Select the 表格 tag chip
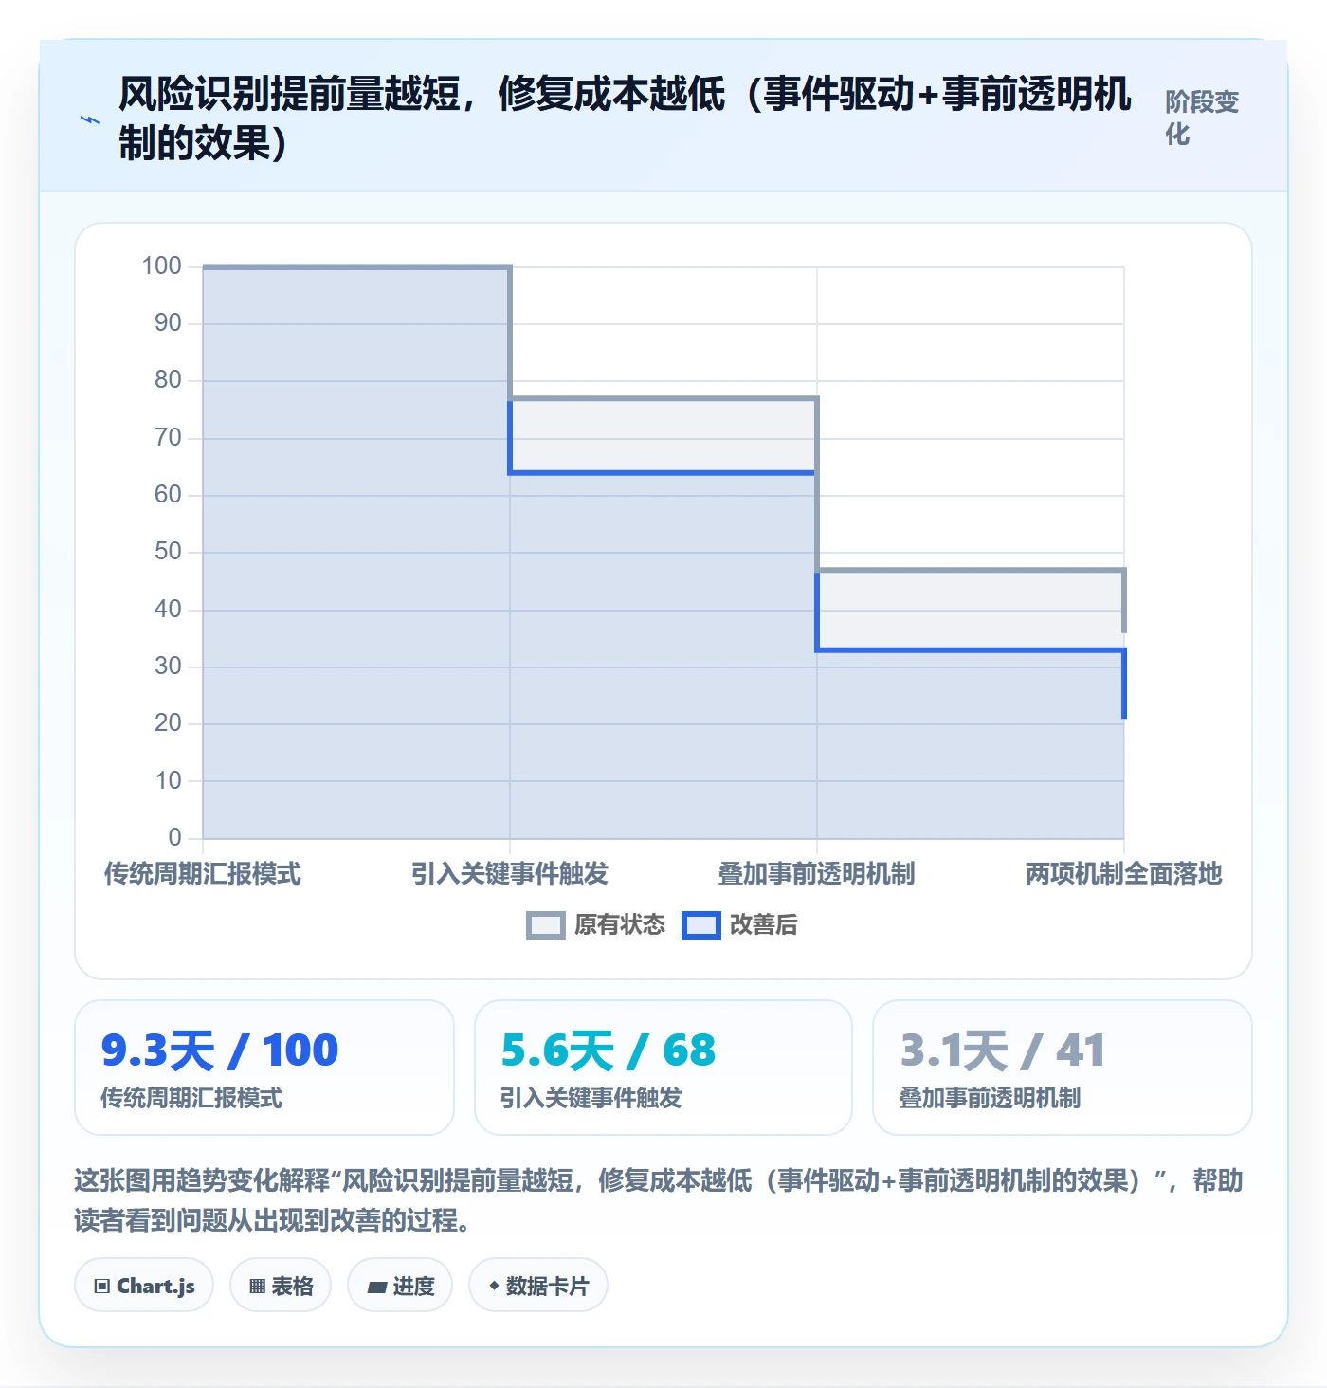Screen dimensions: 1327x1388 [281, 1286]
